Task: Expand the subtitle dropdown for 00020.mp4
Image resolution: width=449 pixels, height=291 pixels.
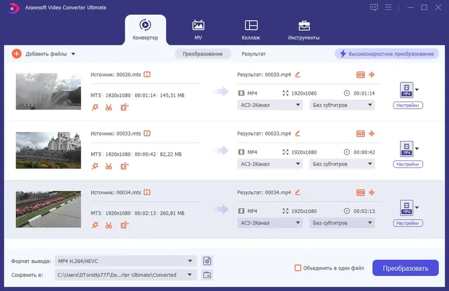Action: (x=342, y=105)
